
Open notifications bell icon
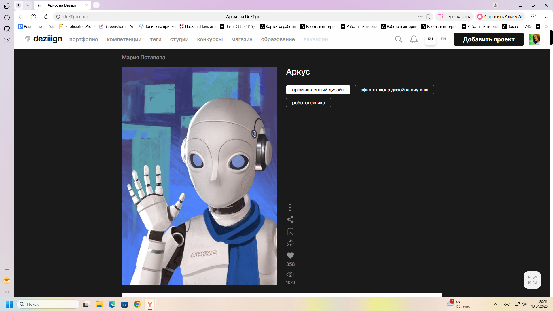(x=414, y=39)
